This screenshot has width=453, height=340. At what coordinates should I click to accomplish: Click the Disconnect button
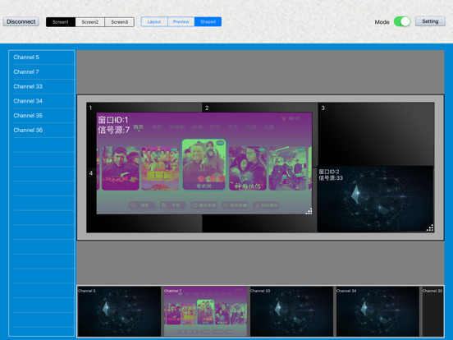tap(21, 21)
